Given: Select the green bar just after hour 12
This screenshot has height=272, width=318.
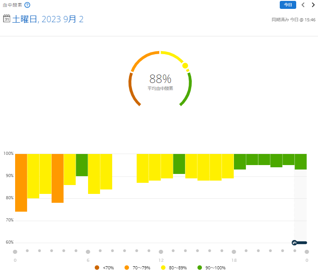Looking at the screenshot, I should 179,164.
